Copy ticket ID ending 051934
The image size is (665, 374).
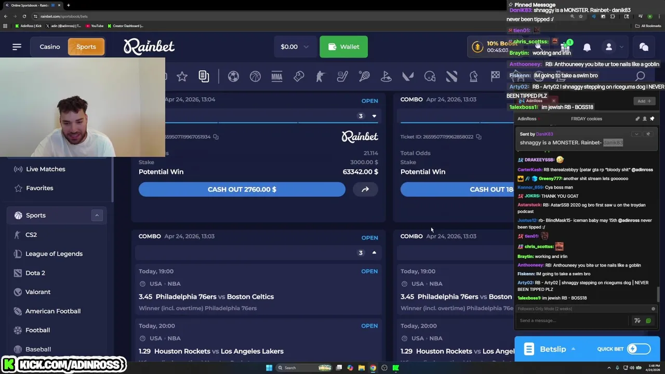coord(216,137)
